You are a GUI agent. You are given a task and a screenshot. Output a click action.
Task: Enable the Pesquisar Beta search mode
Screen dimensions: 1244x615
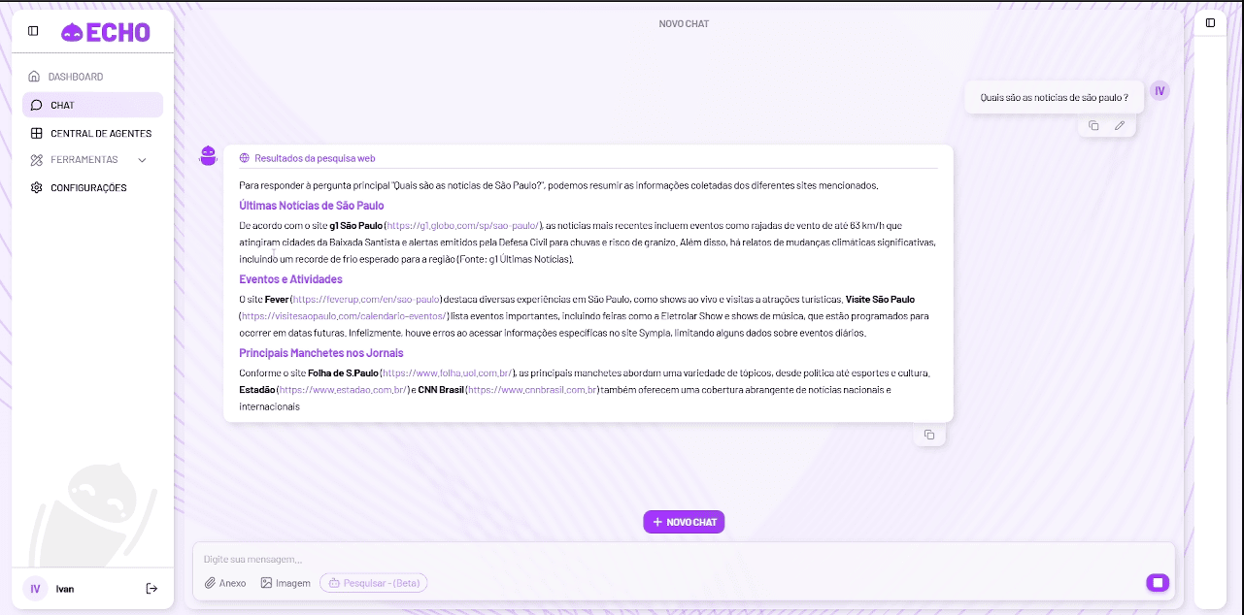tap(373, 582)
